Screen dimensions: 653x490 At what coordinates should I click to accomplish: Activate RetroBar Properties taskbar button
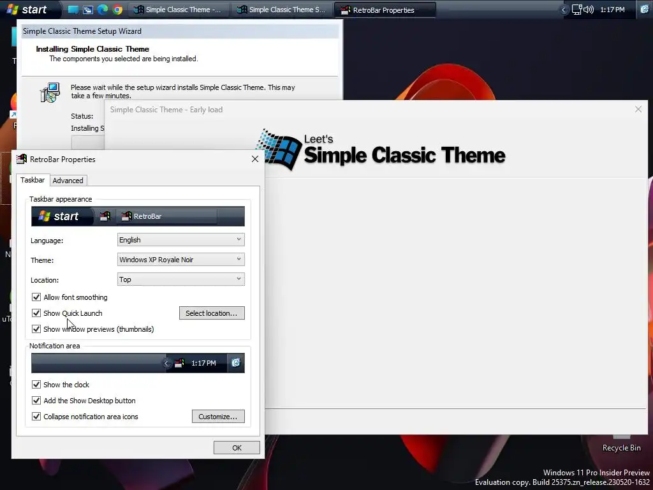point(385,10)
